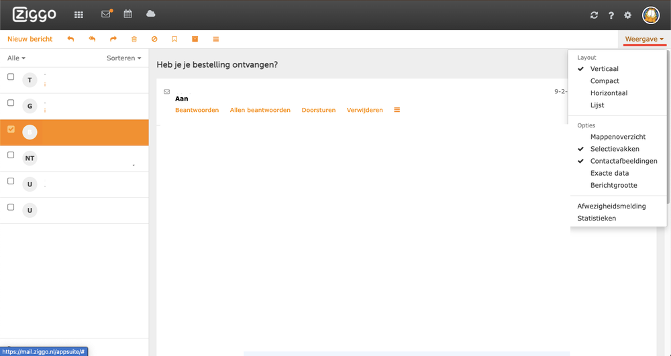Screen dimensions: 671x356
Task: Open the calendar icon in top bar
Action: tap(127, 13)
